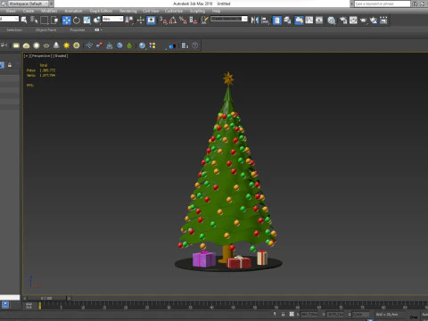Click the blue sphere icon in lower toolbar
Screen dimensions: 428x321
pos(143,45)
